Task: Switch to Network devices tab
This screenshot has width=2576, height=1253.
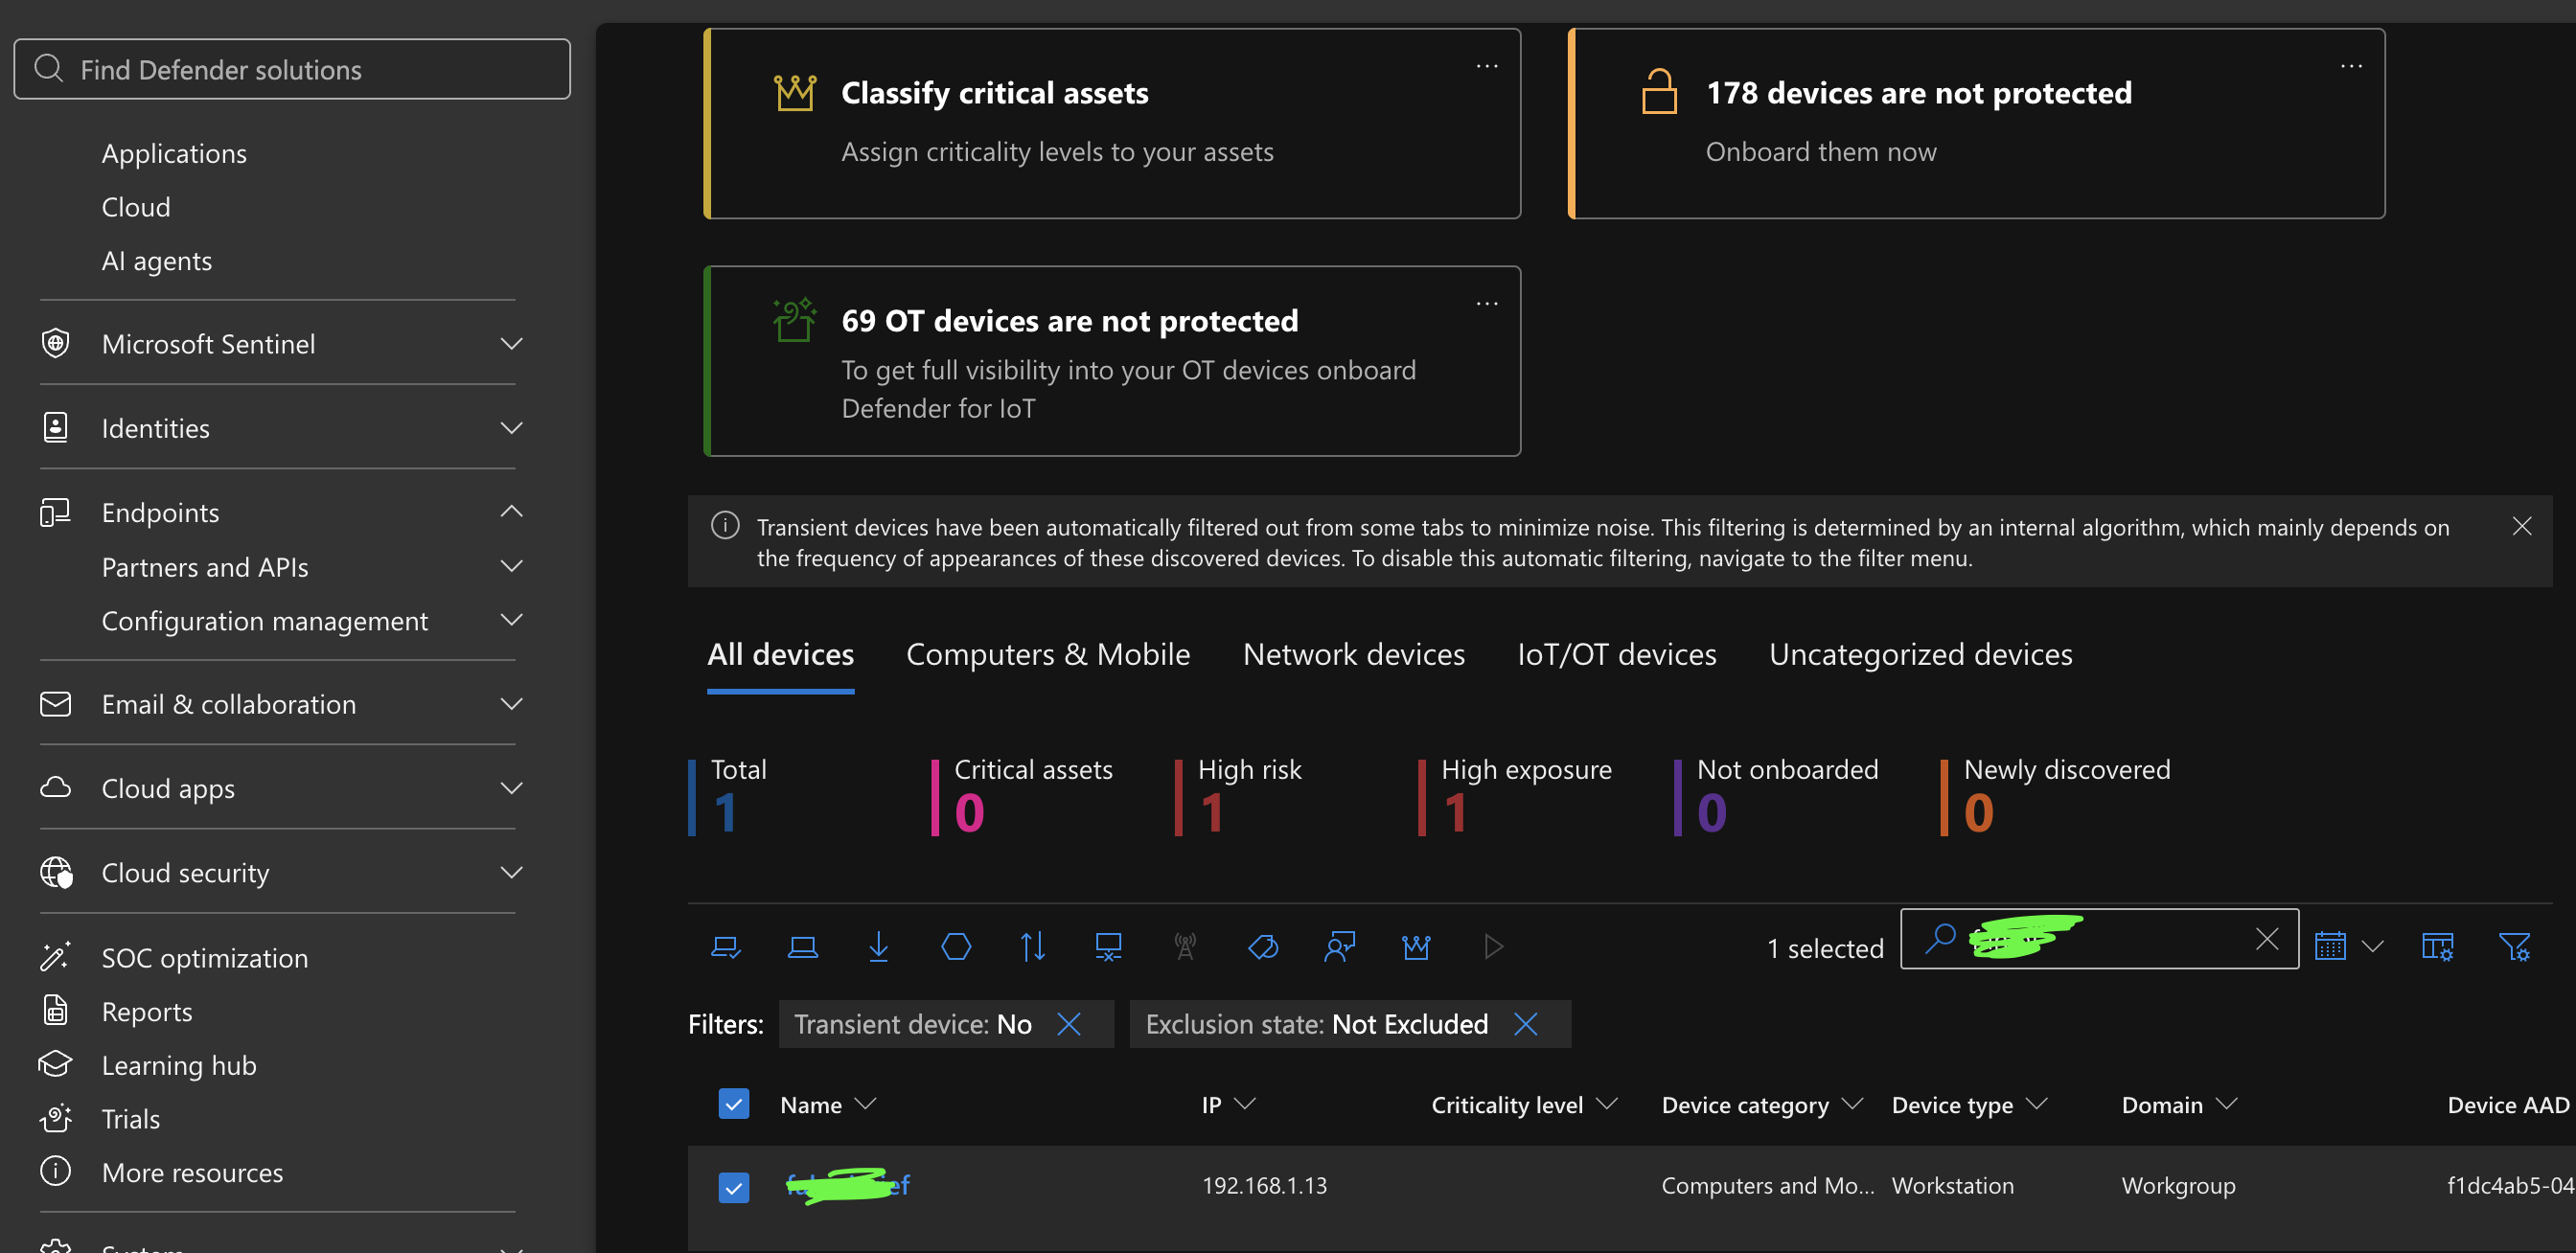Action: [x=1353, y=654]
